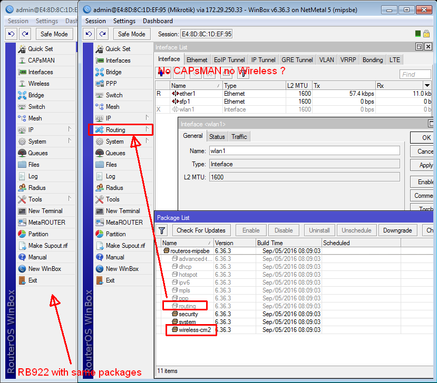The image size is (437, 383).
Task: Expand Tools submenu in left WinBox window
Action: click(x=70, y=198)
